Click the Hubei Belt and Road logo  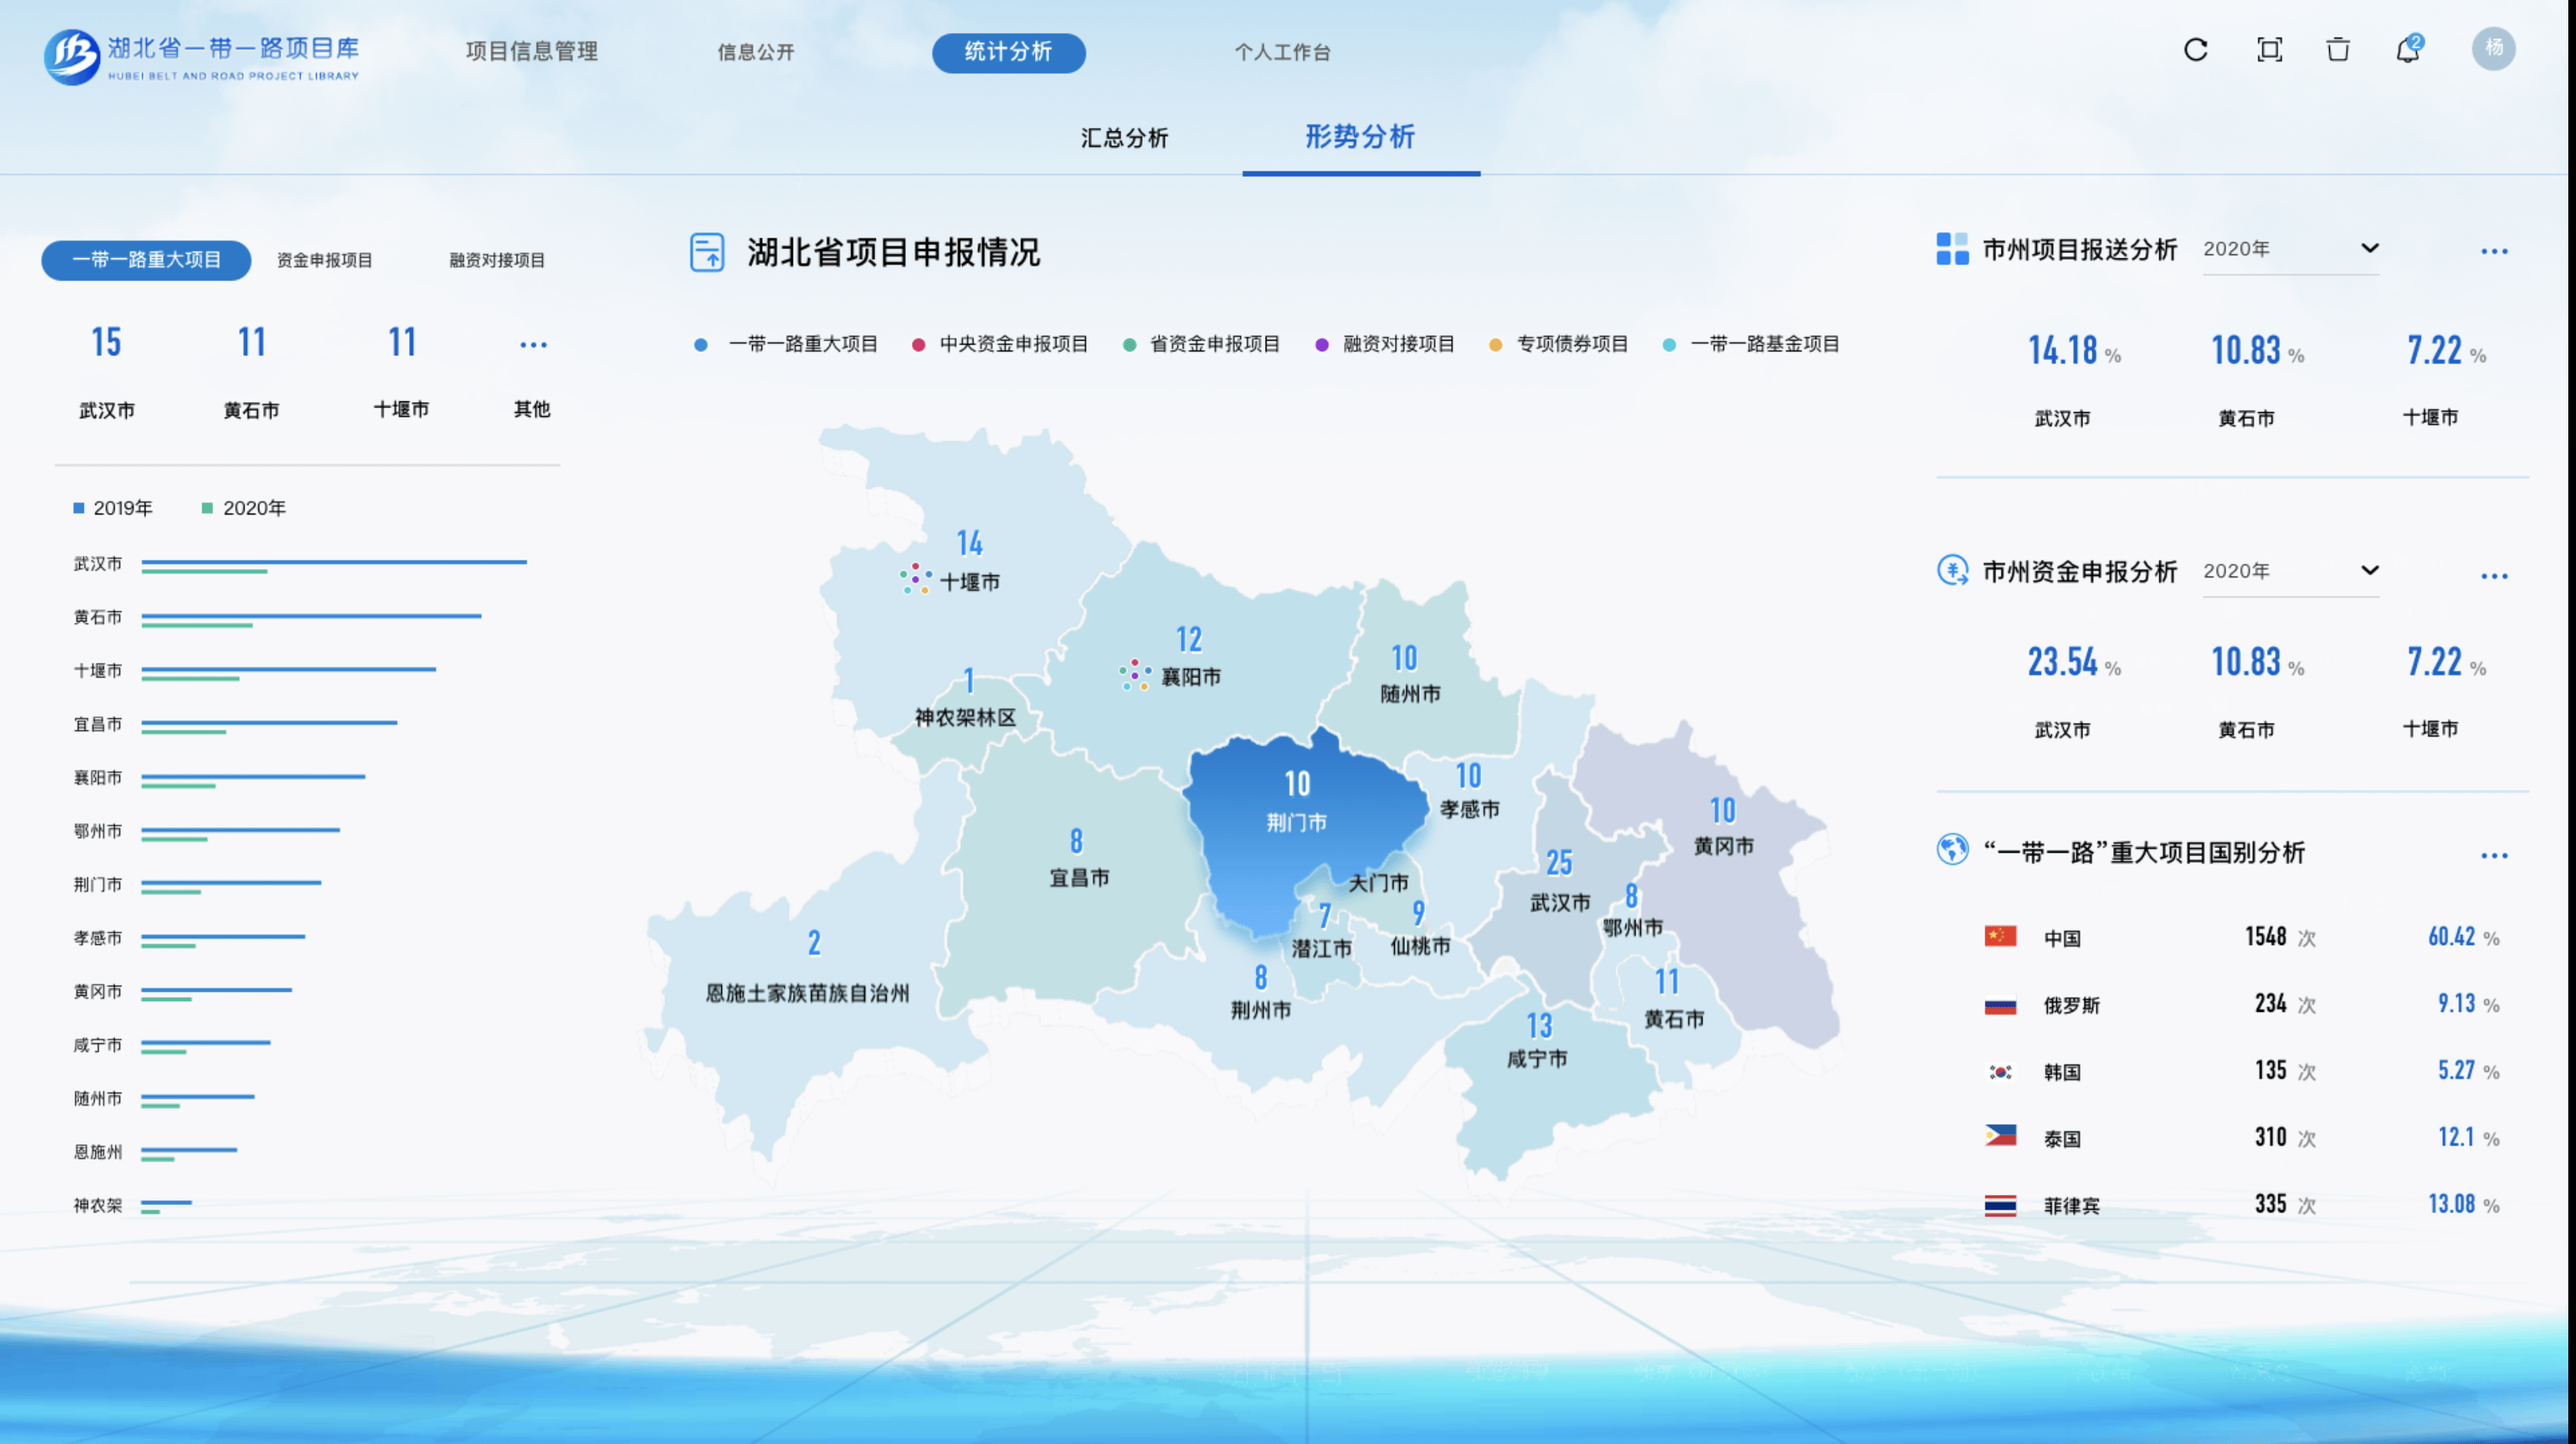(x=72, y=56)
